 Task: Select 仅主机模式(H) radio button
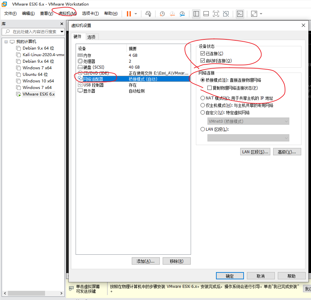point(203,105)
